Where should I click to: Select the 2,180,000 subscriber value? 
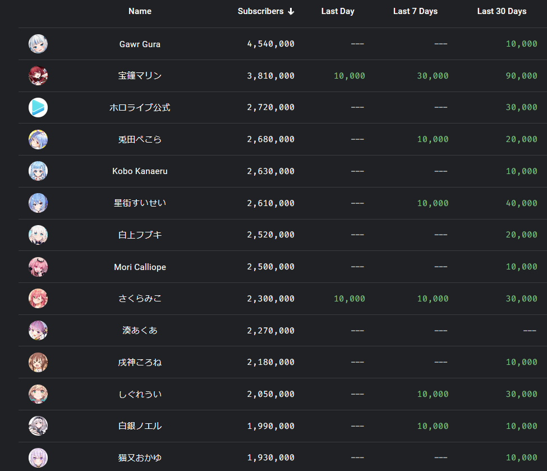(x=271, y=363)
